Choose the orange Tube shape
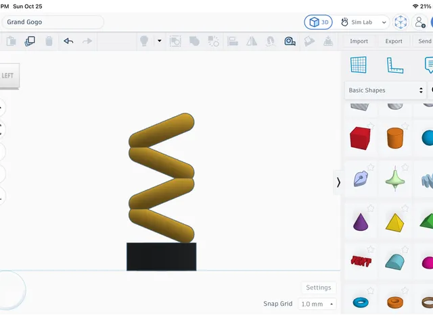This screenshot has height=324, width=433. point(395,302)
